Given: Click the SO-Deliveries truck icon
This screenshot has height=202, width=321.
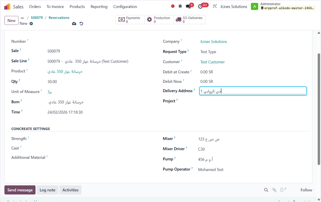Looking at the screenshot, I should [x=178, y=20].
